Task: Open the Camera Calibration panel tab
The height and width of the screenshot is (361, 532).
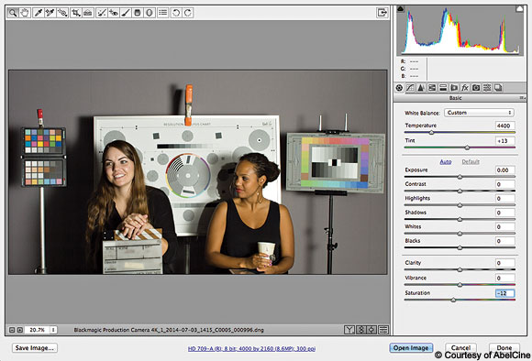Action: pos(476,88)
